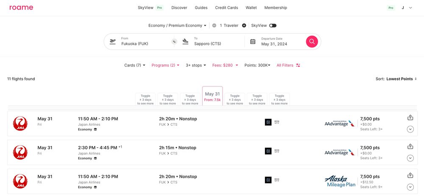Toggle the SkyView switch on
The image size is (424, 196).
[x=273, y=25]
